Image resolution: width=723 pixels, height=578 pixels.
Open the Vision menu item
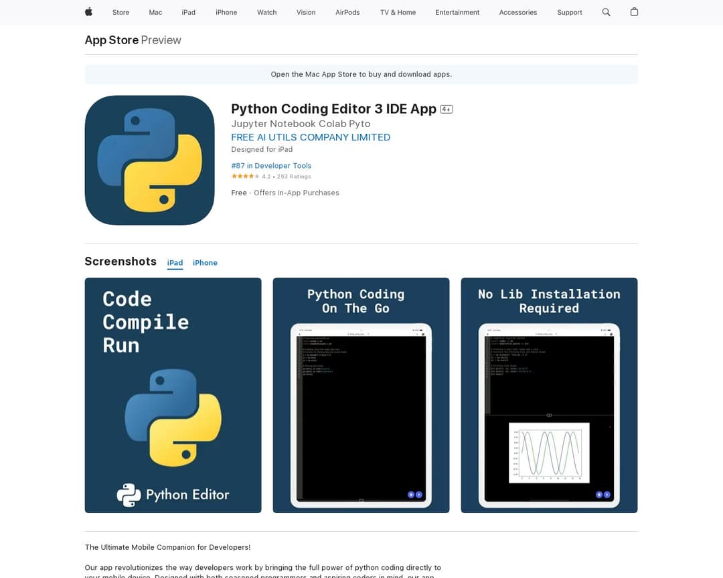coord(306,13)
